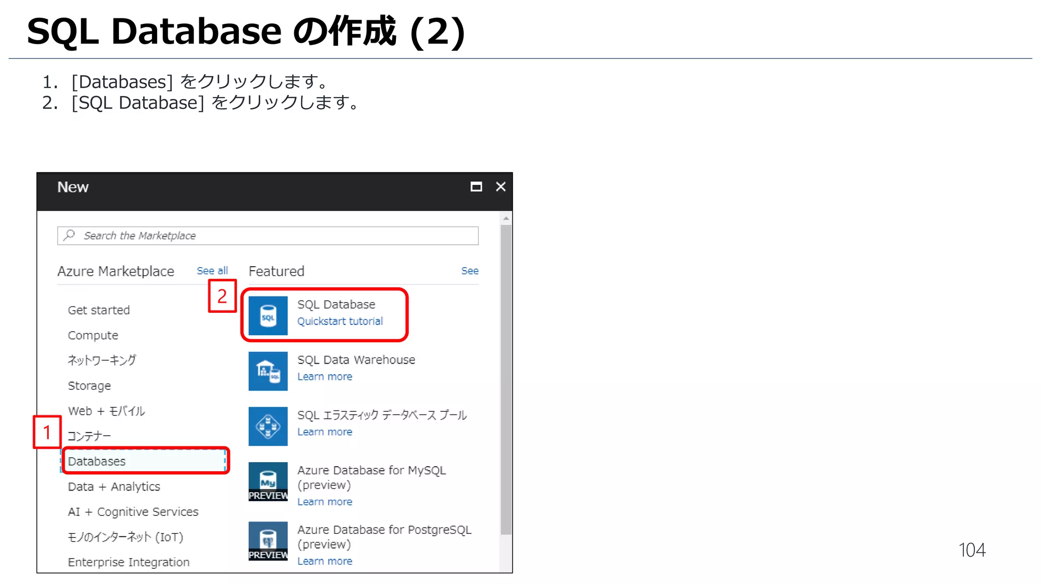This screenshot has height=585, width=1041.
Task: Click the scrollbar up arrow
Action: click(x=506, y=218)
